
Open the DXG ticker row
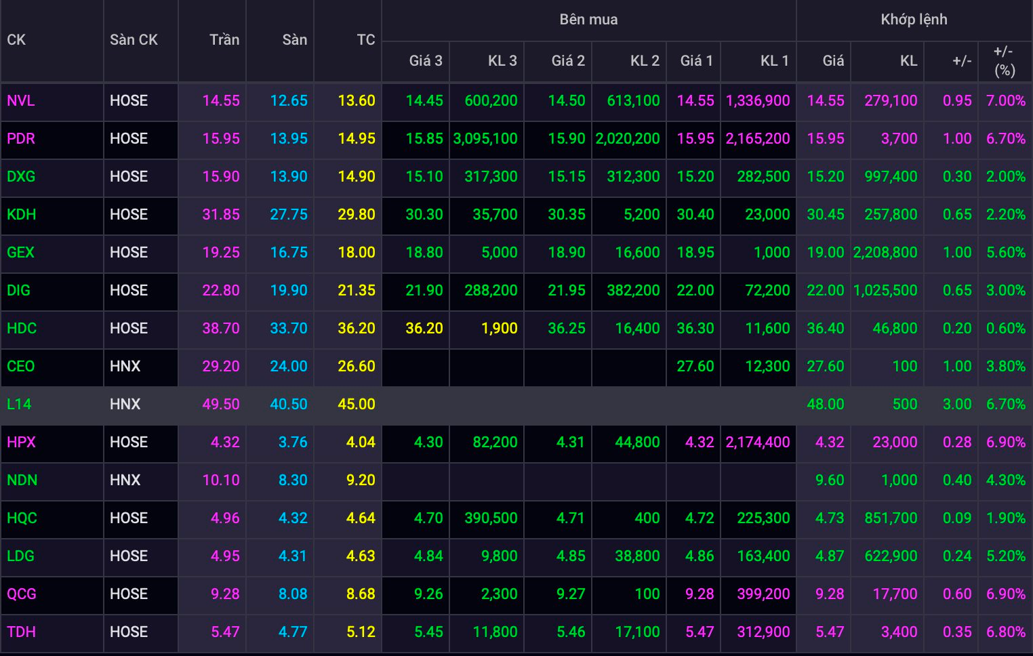click(516, 176)
